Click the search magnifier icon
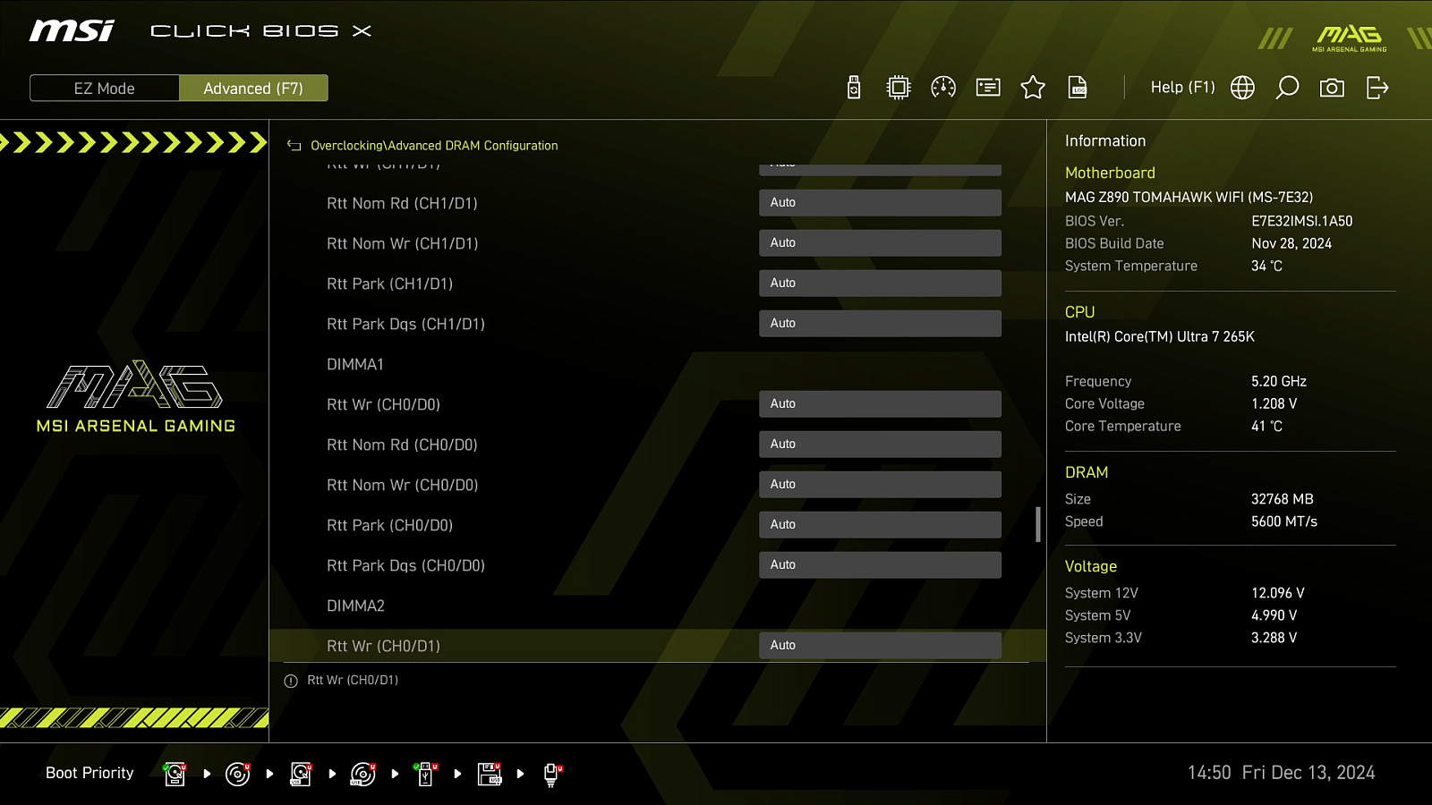The height and width of the screenshot is (805, 1432). coord(1287,88)
